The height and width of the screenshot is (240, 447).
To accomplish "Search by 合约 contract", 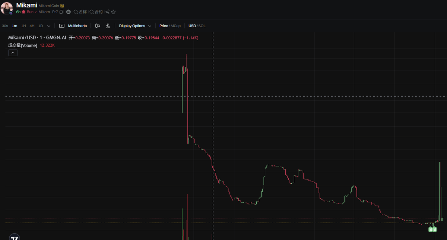I will 96,12.
